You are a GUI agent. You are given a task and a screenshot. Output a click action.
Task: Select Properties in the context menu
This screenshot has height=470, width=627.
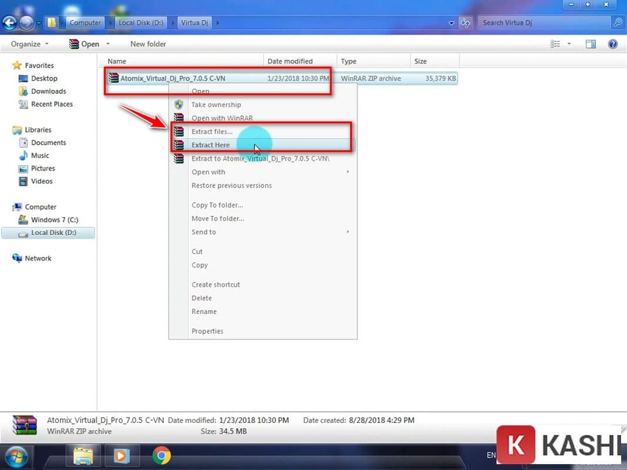point(207,331)
